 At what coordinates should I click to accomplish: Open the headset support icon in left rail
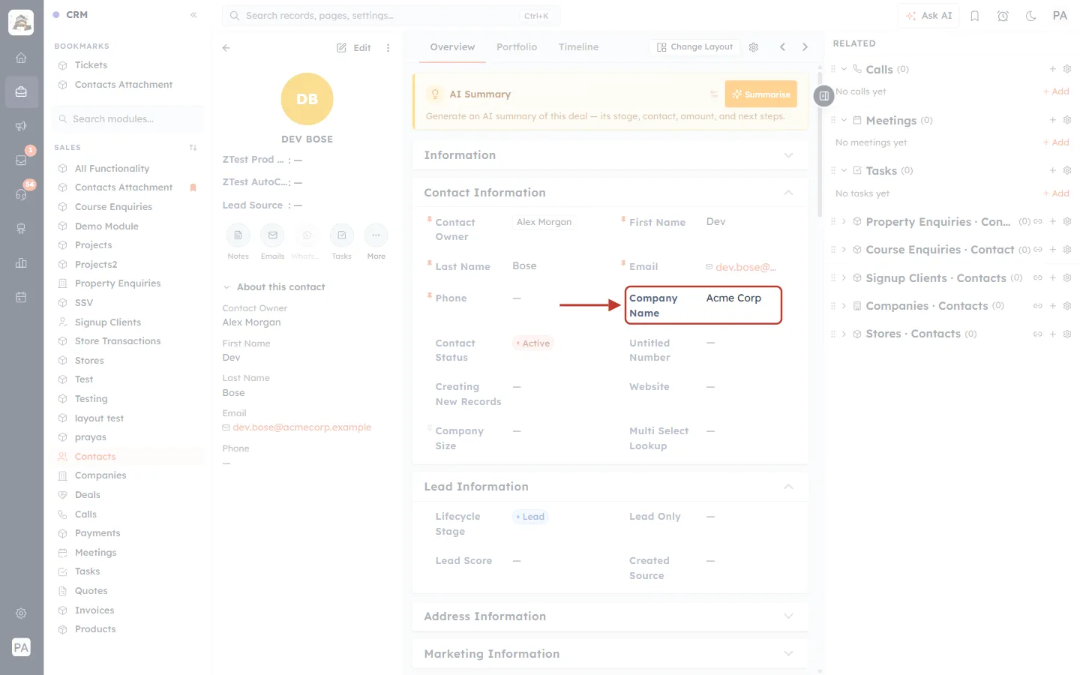(x=21, y=194)
